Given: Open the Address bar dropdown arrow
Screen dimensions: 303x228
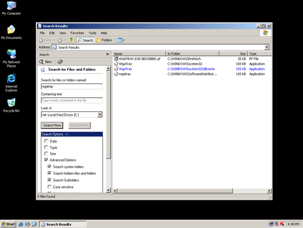Looking at the screenshot, I should 267,47.
